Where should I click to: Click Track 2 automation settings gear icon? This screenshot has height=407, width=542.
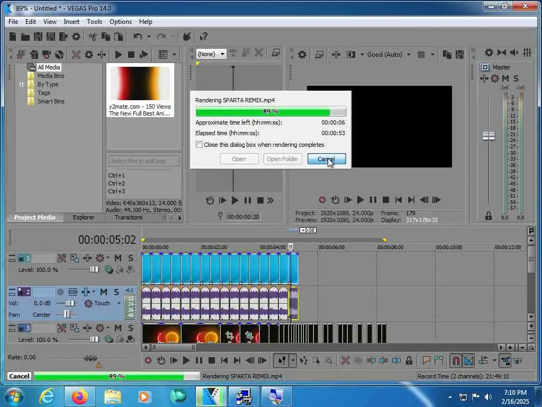tap(88, 304)
